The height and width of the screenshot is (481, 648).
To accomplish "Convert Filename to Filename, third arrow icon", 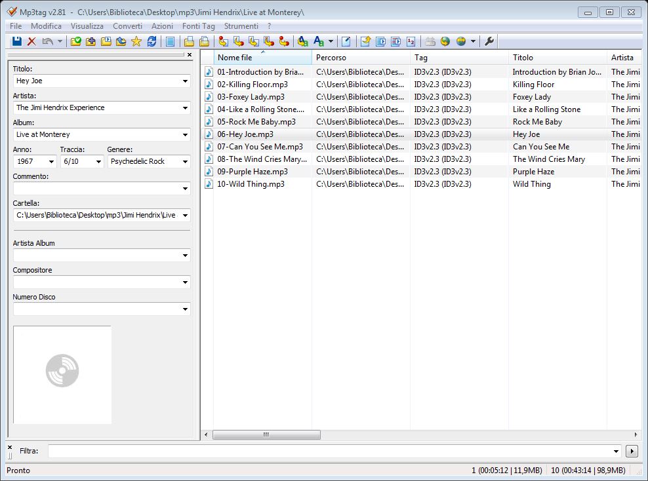I will 254,41.
